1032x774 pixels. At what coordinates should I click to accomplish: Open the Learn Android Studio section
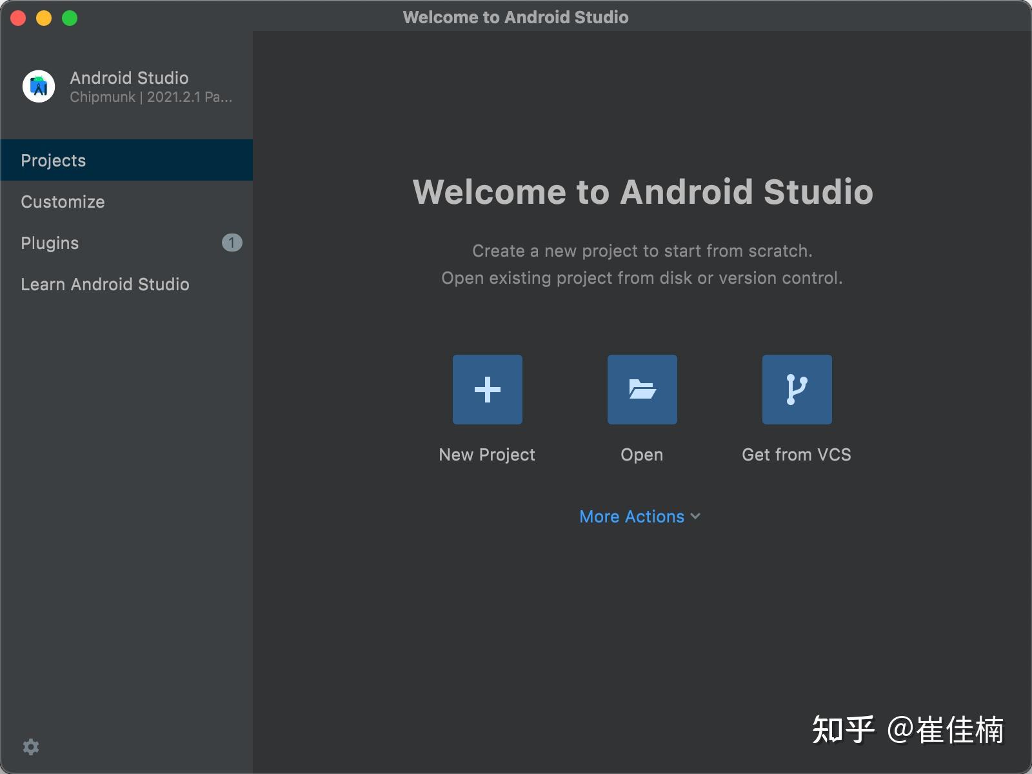(126, 284)
